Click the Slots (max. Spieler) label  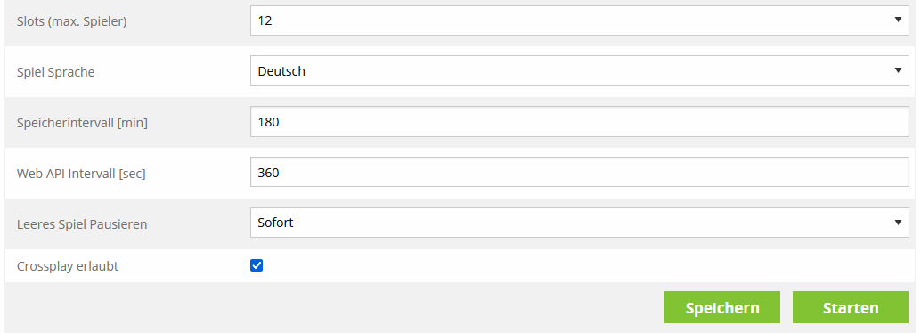[71, 22]
